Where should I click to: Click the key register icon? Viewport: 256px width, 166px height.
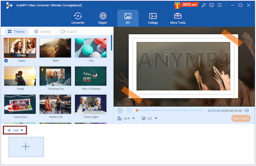click(x=204, y=5)
